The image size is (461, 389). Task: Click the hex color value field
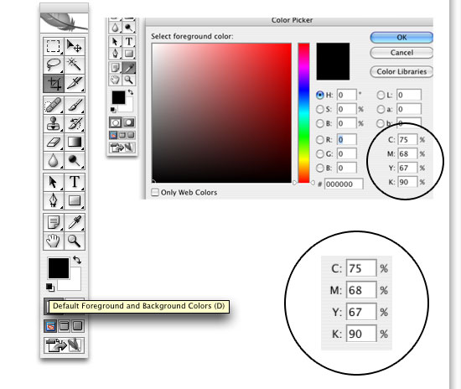coord(344,184)
